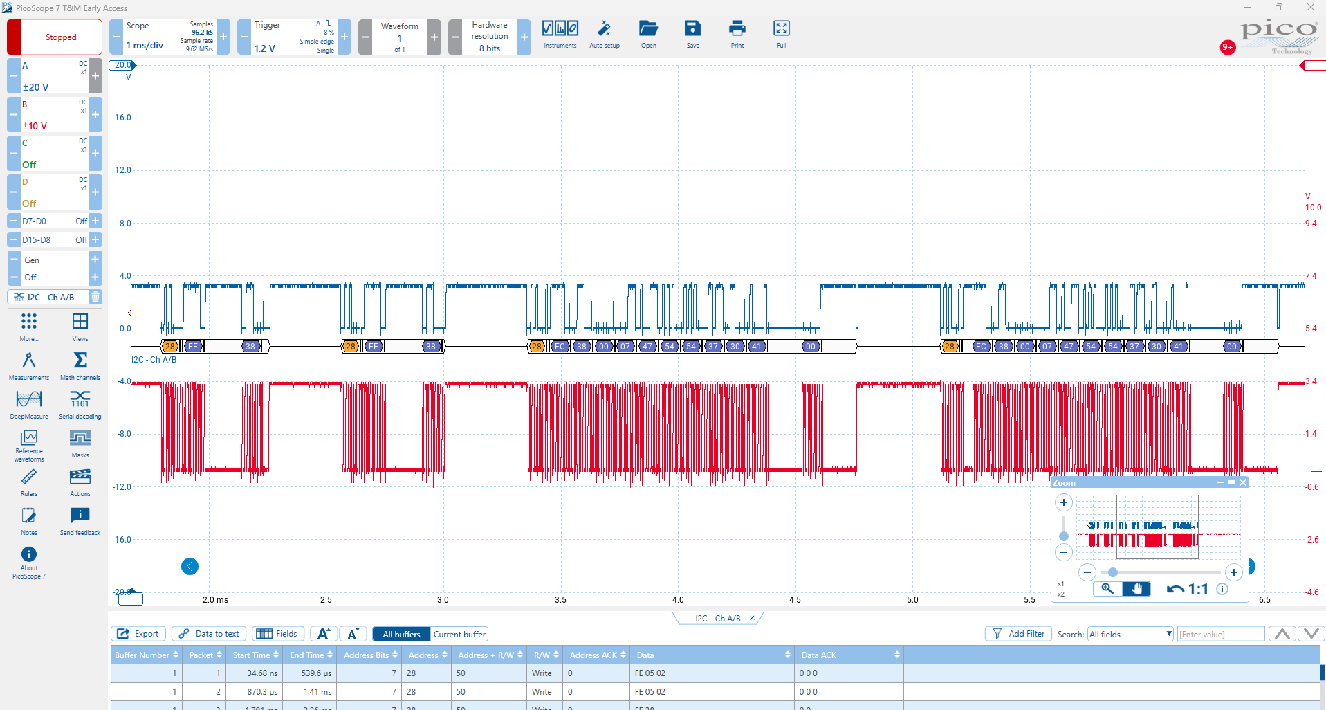Toggle D7-D0 digital channels
The image size is (1326, 710).
pos(55,221)
